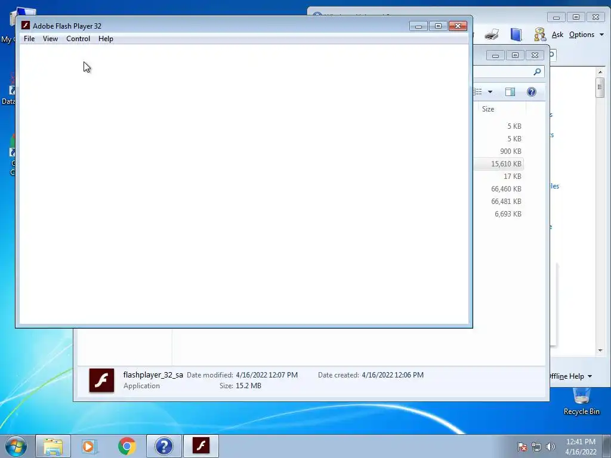
Task: Click the search magnifier in Explorer window
Action: [538, 72]
